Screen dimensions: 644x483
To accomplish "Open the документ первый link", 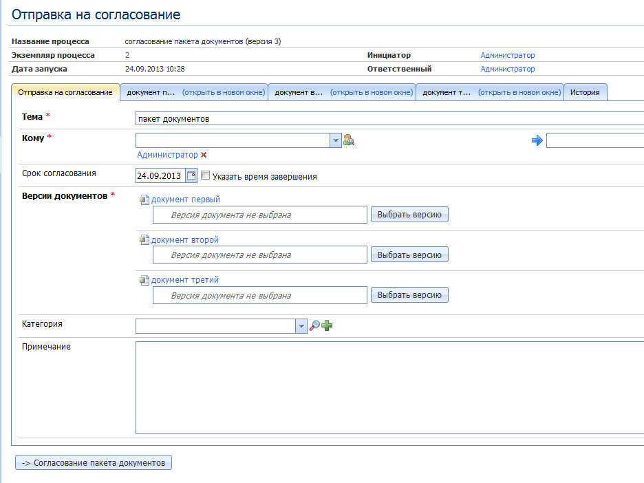I will click(186, 200).
